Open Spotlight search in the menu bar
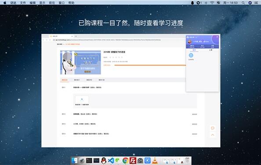The height and width of the screenshot is (165, 261). pos(243,3)
